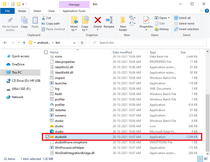Open Quick access in navigation pane
Image resolution: width=210 pixels, height=162 pixels.
click(18, 56)
